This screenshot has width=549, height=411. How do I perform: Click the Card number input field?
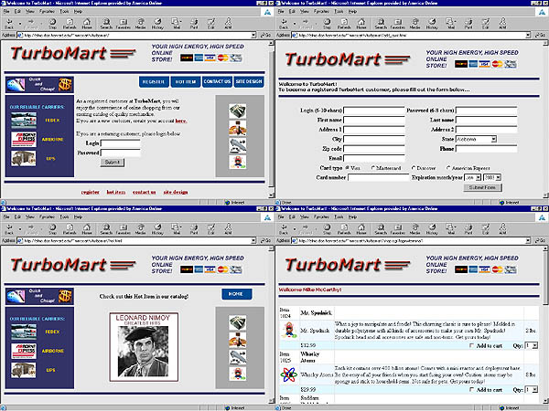click(x=377, y=177)
